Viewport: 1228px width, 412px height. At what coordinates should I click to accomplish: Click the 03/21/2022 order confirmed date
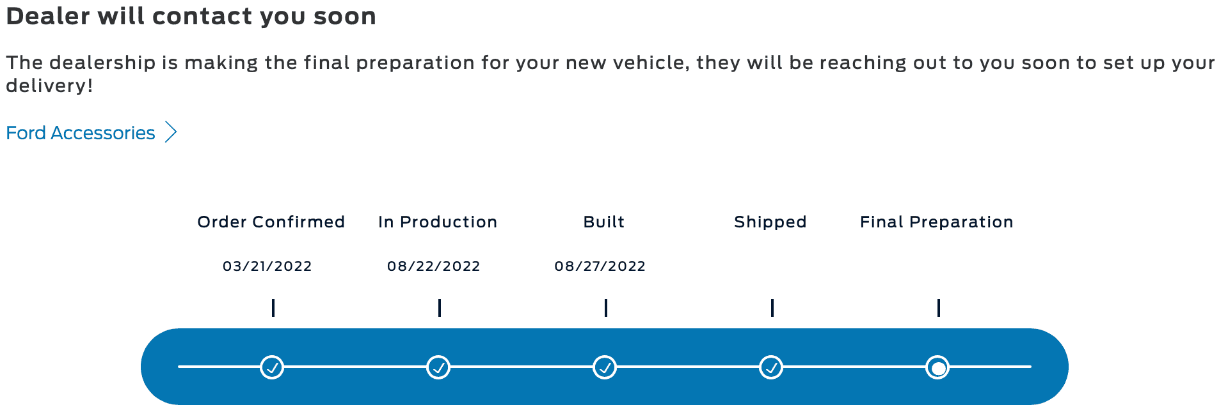pyautogui.click(x=267, y=266)
